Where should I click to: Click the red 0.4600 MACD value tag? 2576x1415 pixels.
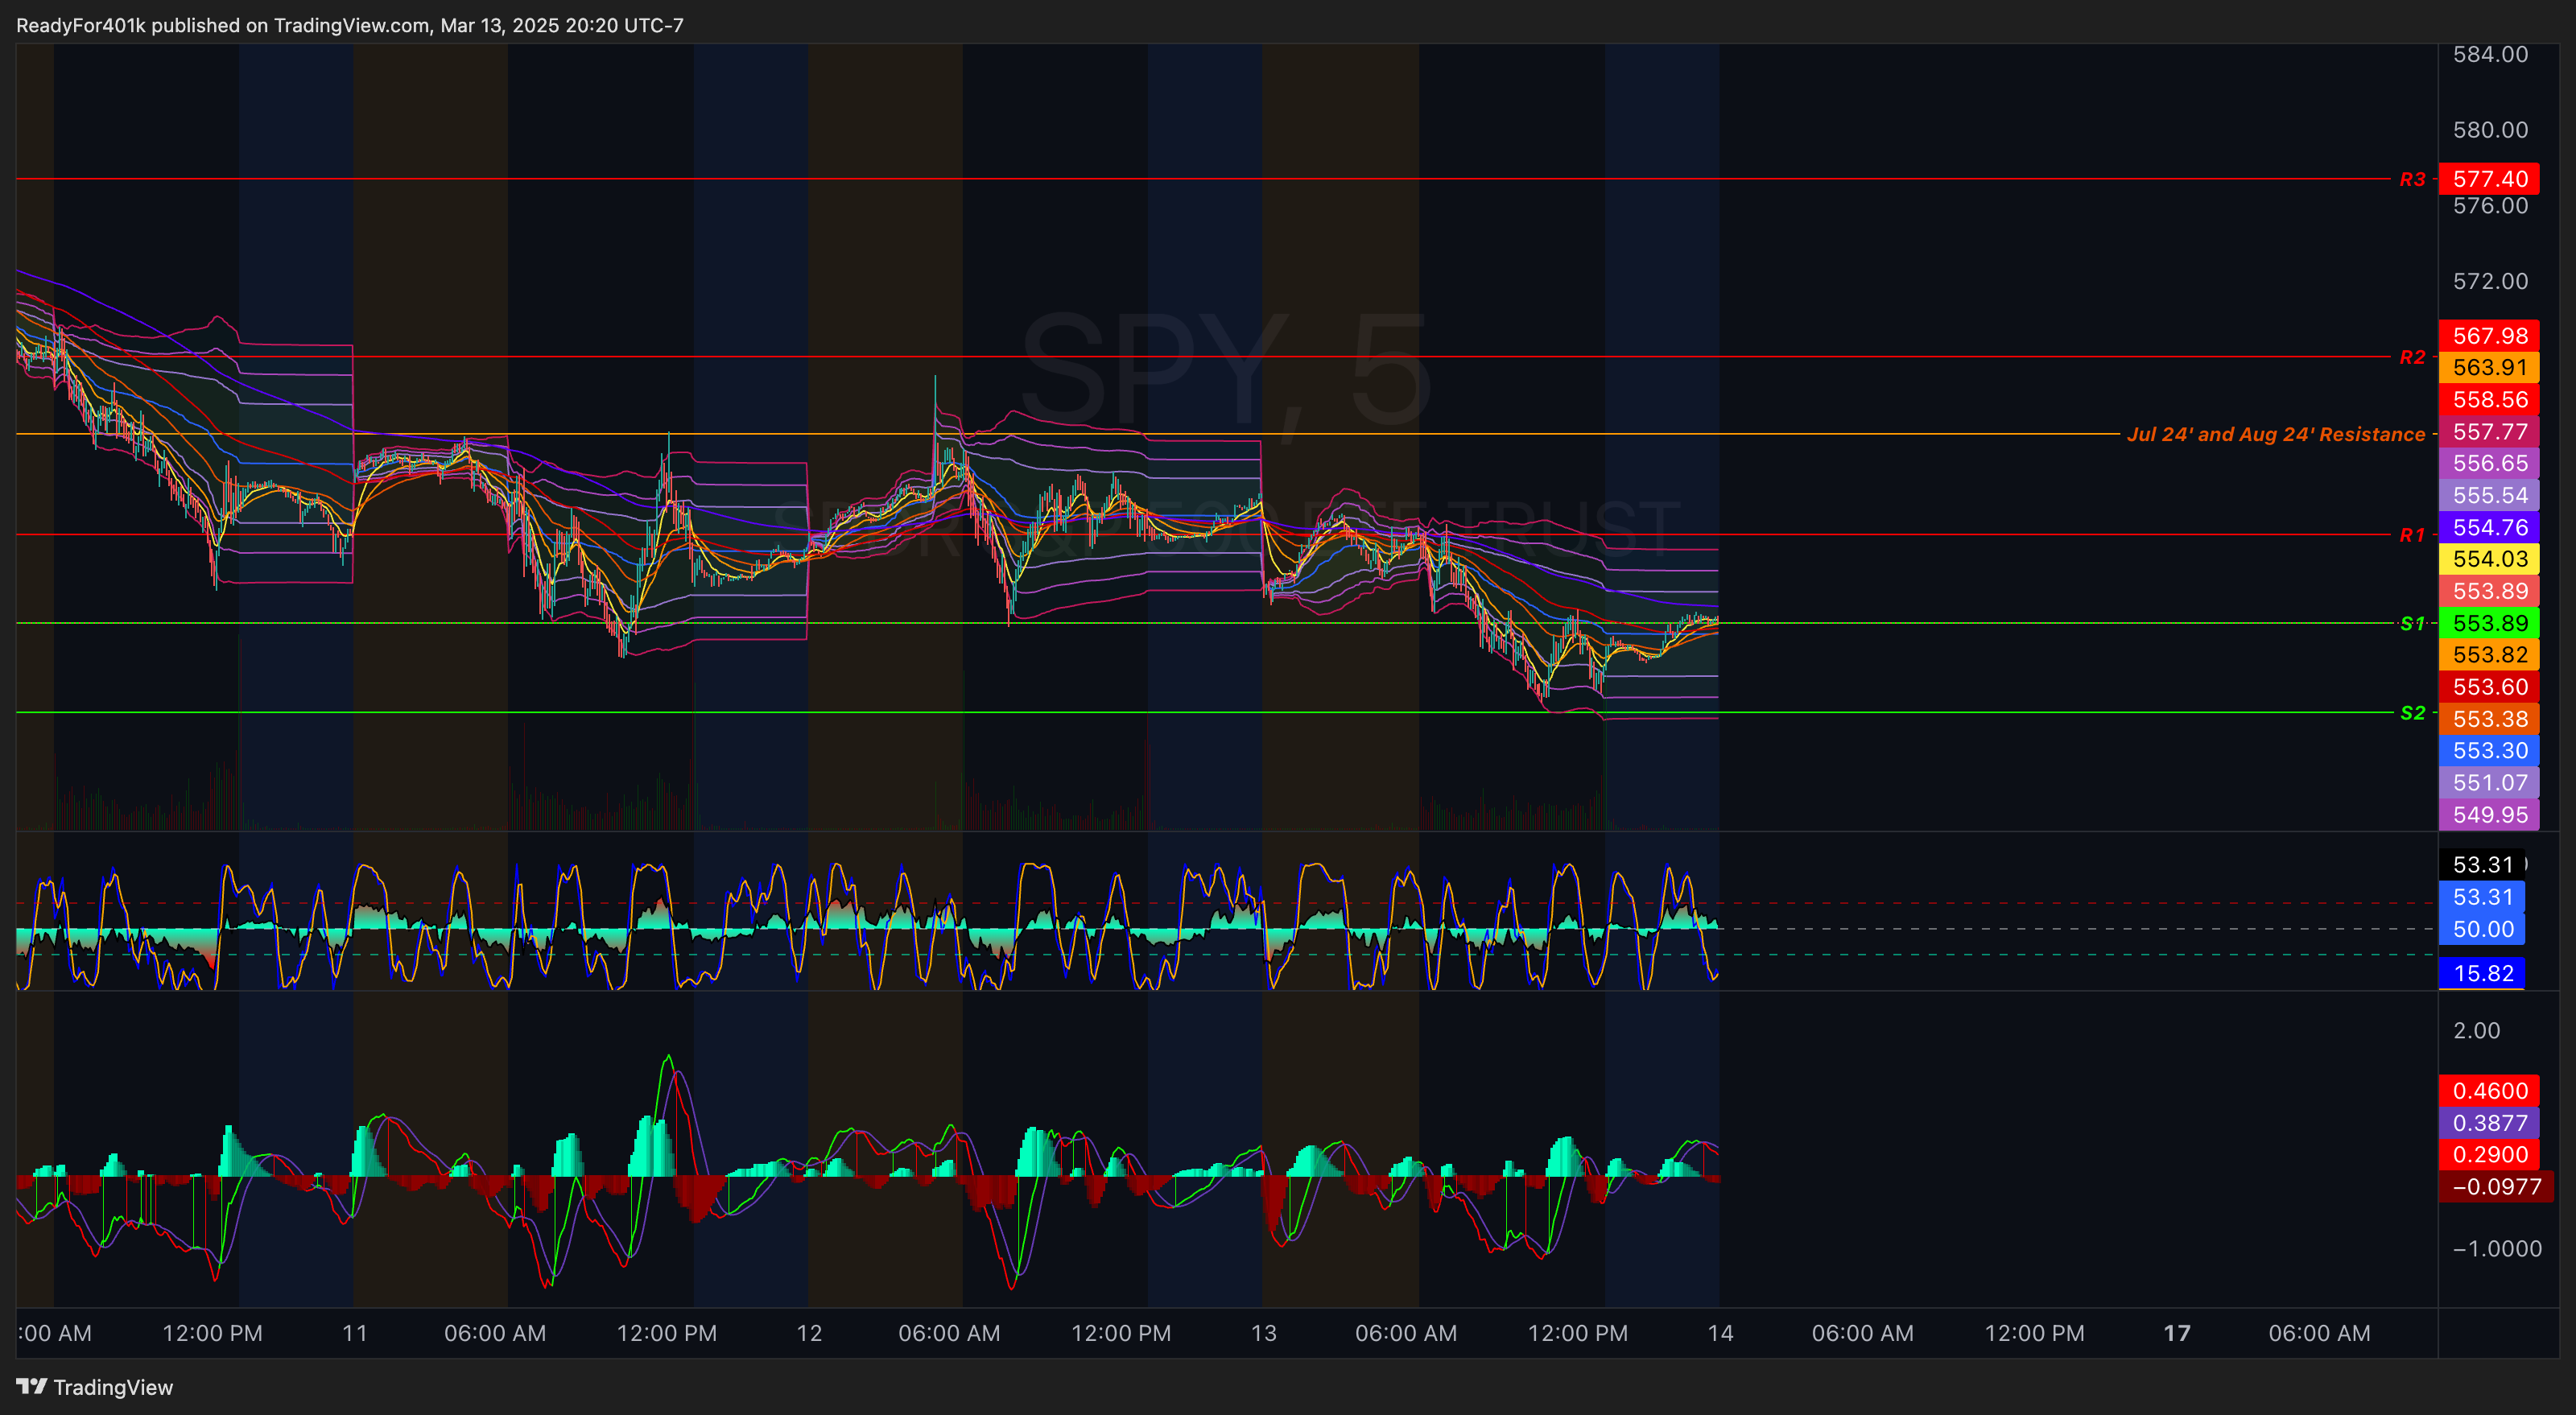2489,1091
